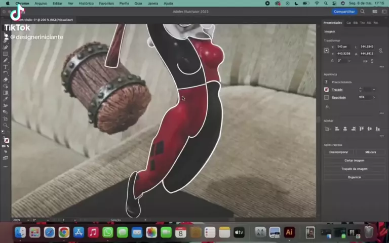Click the Opacidade icon box
The height and width of the screenshot is (243, 389).
pyautogui.click(x=327, y=97)
